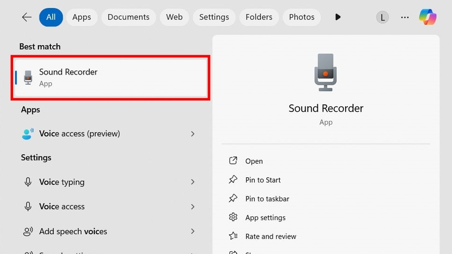This screenshot has height=254, width=452.
Task: Select the All filter tab
Action: click(51, 17)
